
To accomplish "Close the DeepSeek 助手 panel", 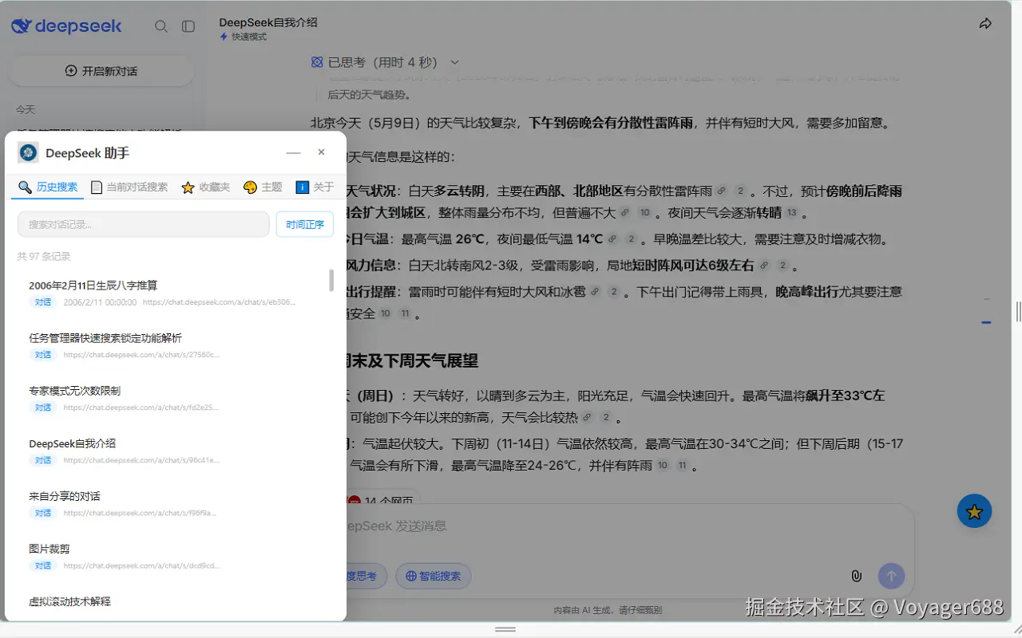I will click(321, 152).
